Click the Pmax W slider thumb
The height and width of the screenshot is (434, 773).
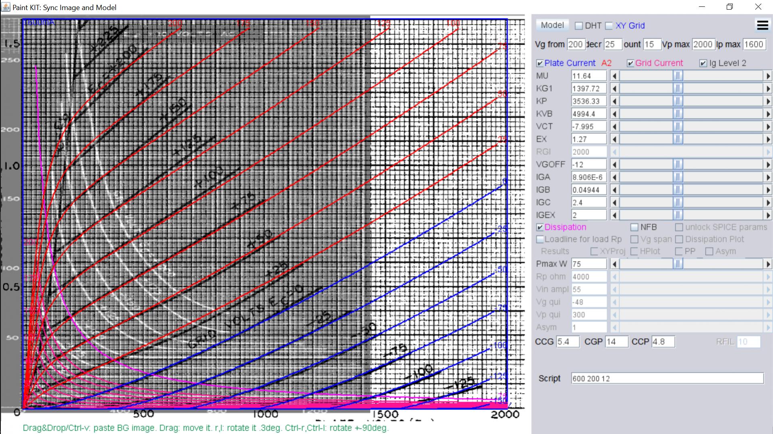[678, 264]
